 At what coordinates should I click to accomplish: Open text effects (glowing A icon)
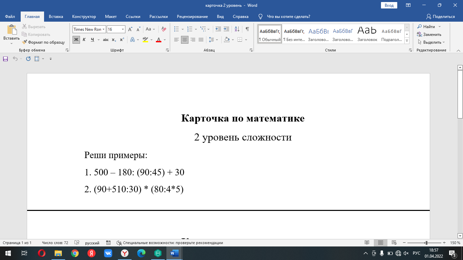[x=132, y=40]
